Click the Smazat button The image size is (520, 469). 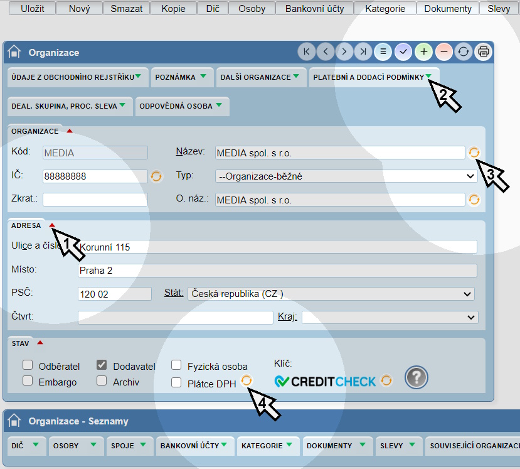tap(127, 9)
